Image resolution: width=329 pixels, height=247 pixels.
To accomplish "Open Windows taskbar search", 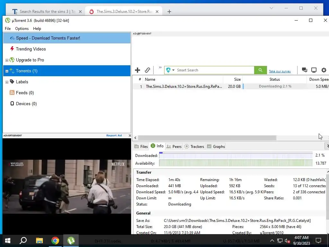I will (23, 241).
